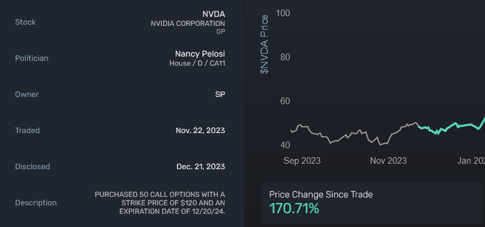
Task: Click the Politician field label
Action: tap(31, 58)
